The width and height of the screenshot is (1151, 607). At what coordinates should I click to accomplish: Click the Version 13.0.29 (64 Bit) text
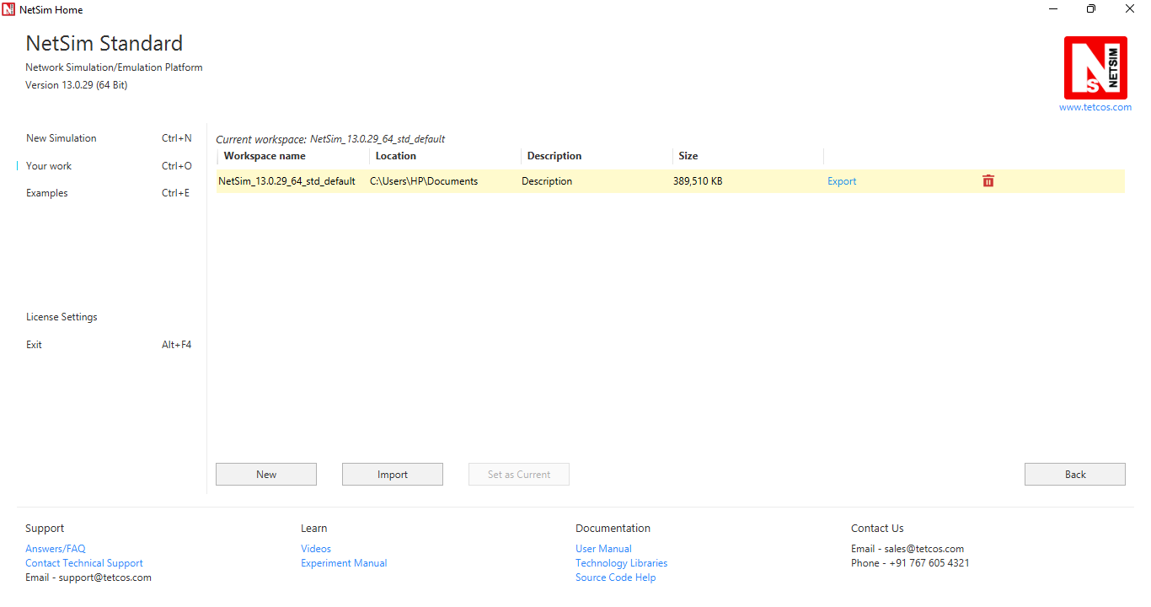point(77,85)
